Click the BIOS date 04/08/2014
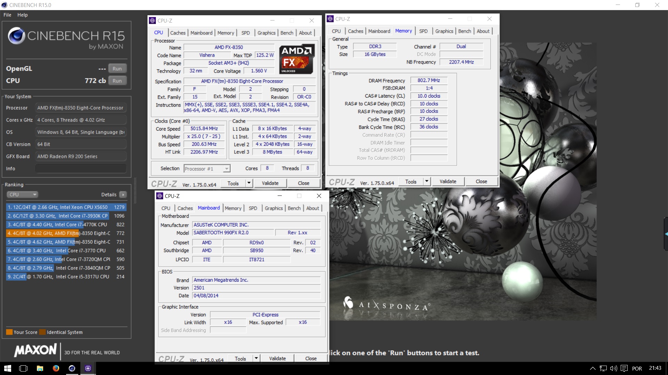 (x=257, y=295)
